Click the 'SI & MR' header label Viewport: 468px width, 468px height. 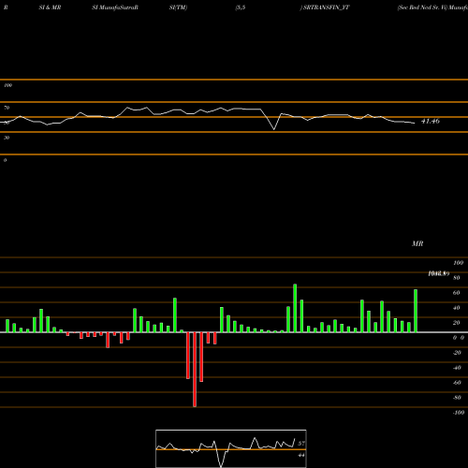[x=50, y=7]
